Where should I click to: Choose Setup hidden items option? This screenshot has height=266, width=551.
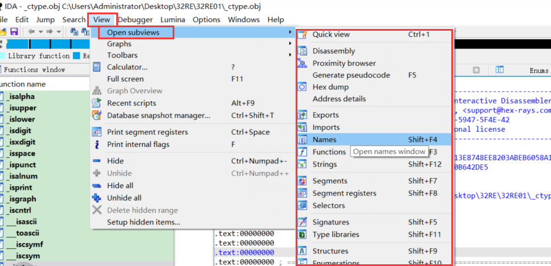(144, 222)
